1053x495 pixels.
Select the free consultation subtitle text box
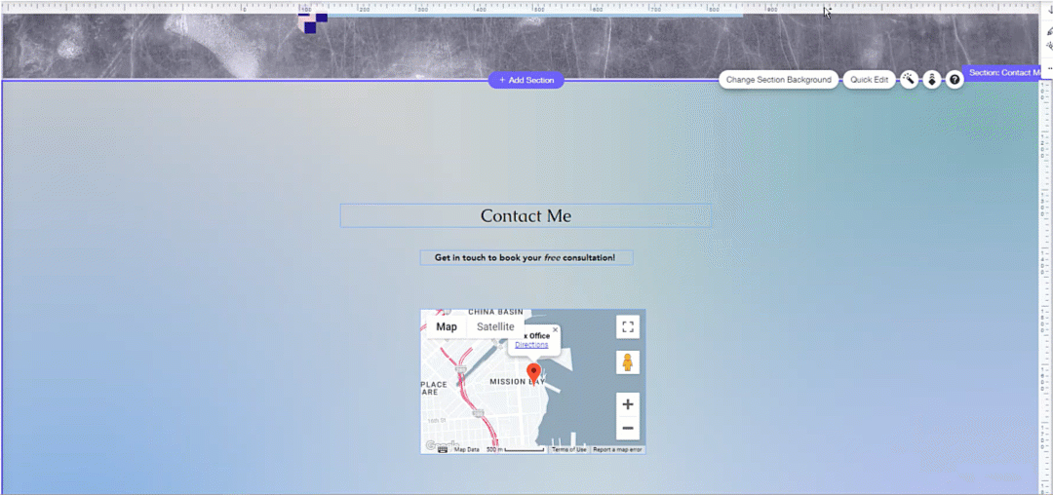click(x=526, y=258)
